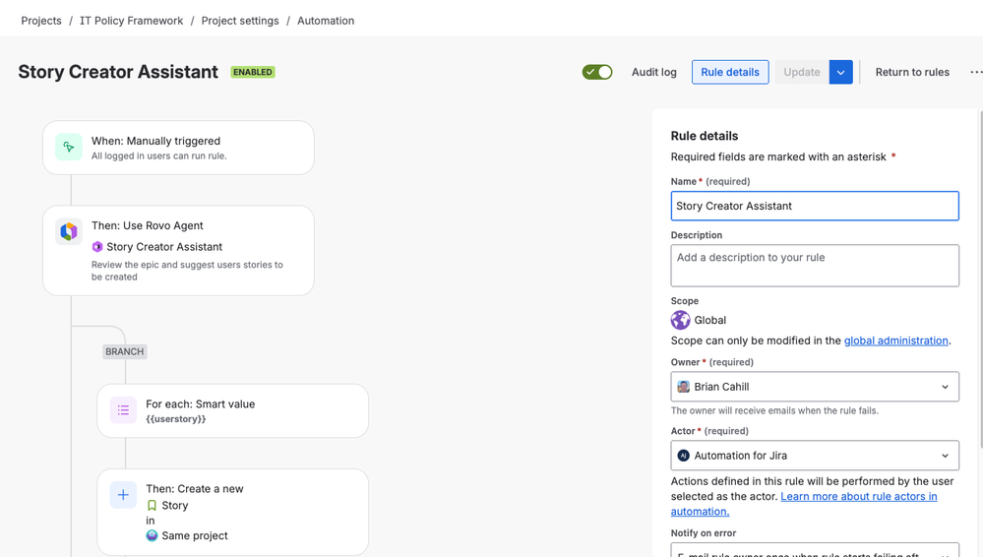
Task: Open the Update split-button dropdown arrow
Action: (x=840, y=72)
